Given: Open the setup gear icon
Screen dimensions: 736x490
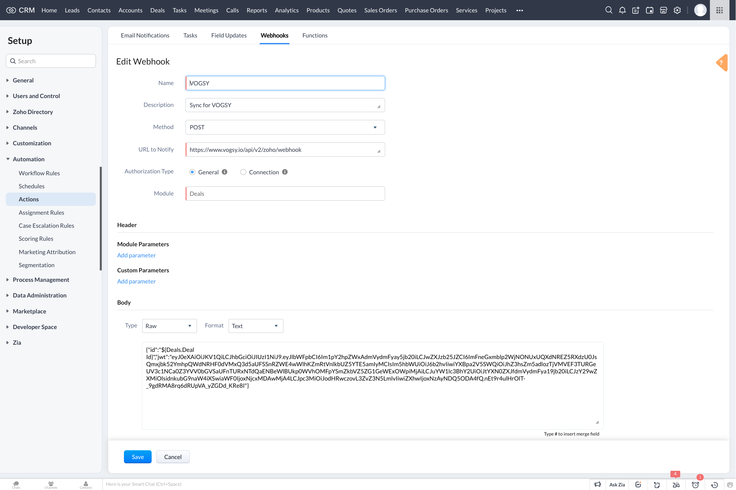Looking at the screenshot, I should pos(677,10).
